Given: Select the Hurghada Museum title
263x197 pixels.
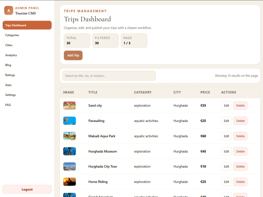Looking at the screenshot, I should [x=103, y=151].
